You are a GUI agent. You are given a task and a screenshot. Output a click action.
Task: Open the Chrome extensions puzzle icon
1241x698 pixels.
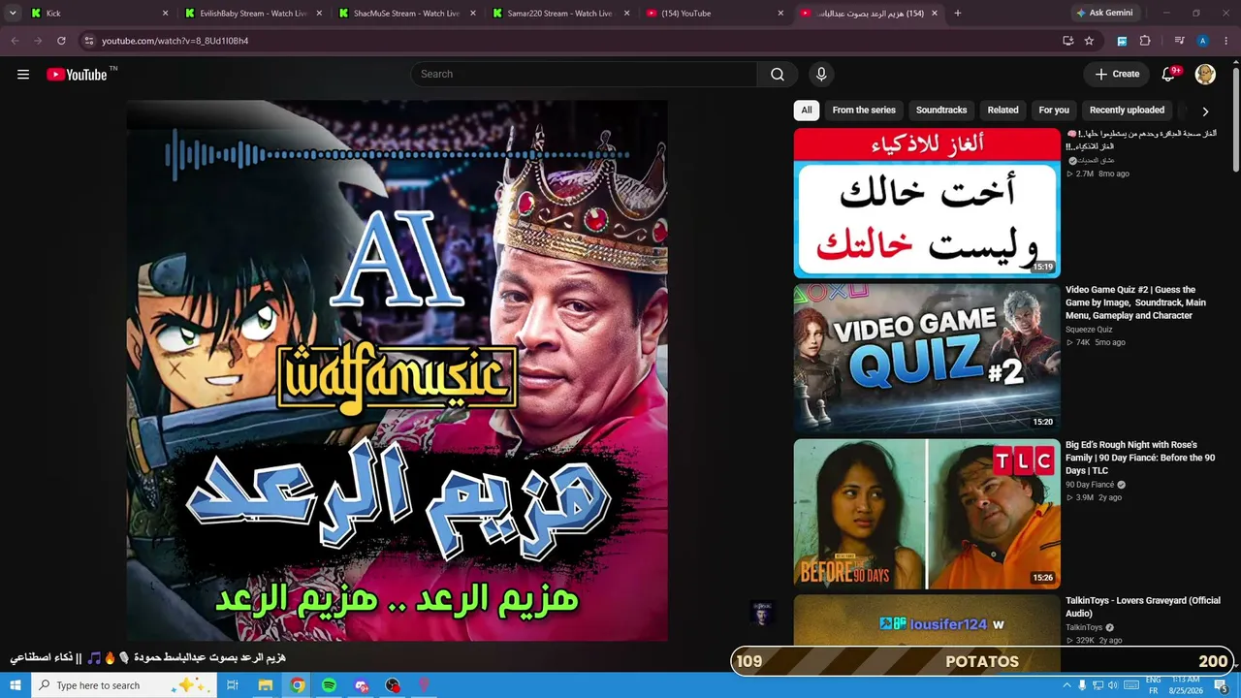1145,41
